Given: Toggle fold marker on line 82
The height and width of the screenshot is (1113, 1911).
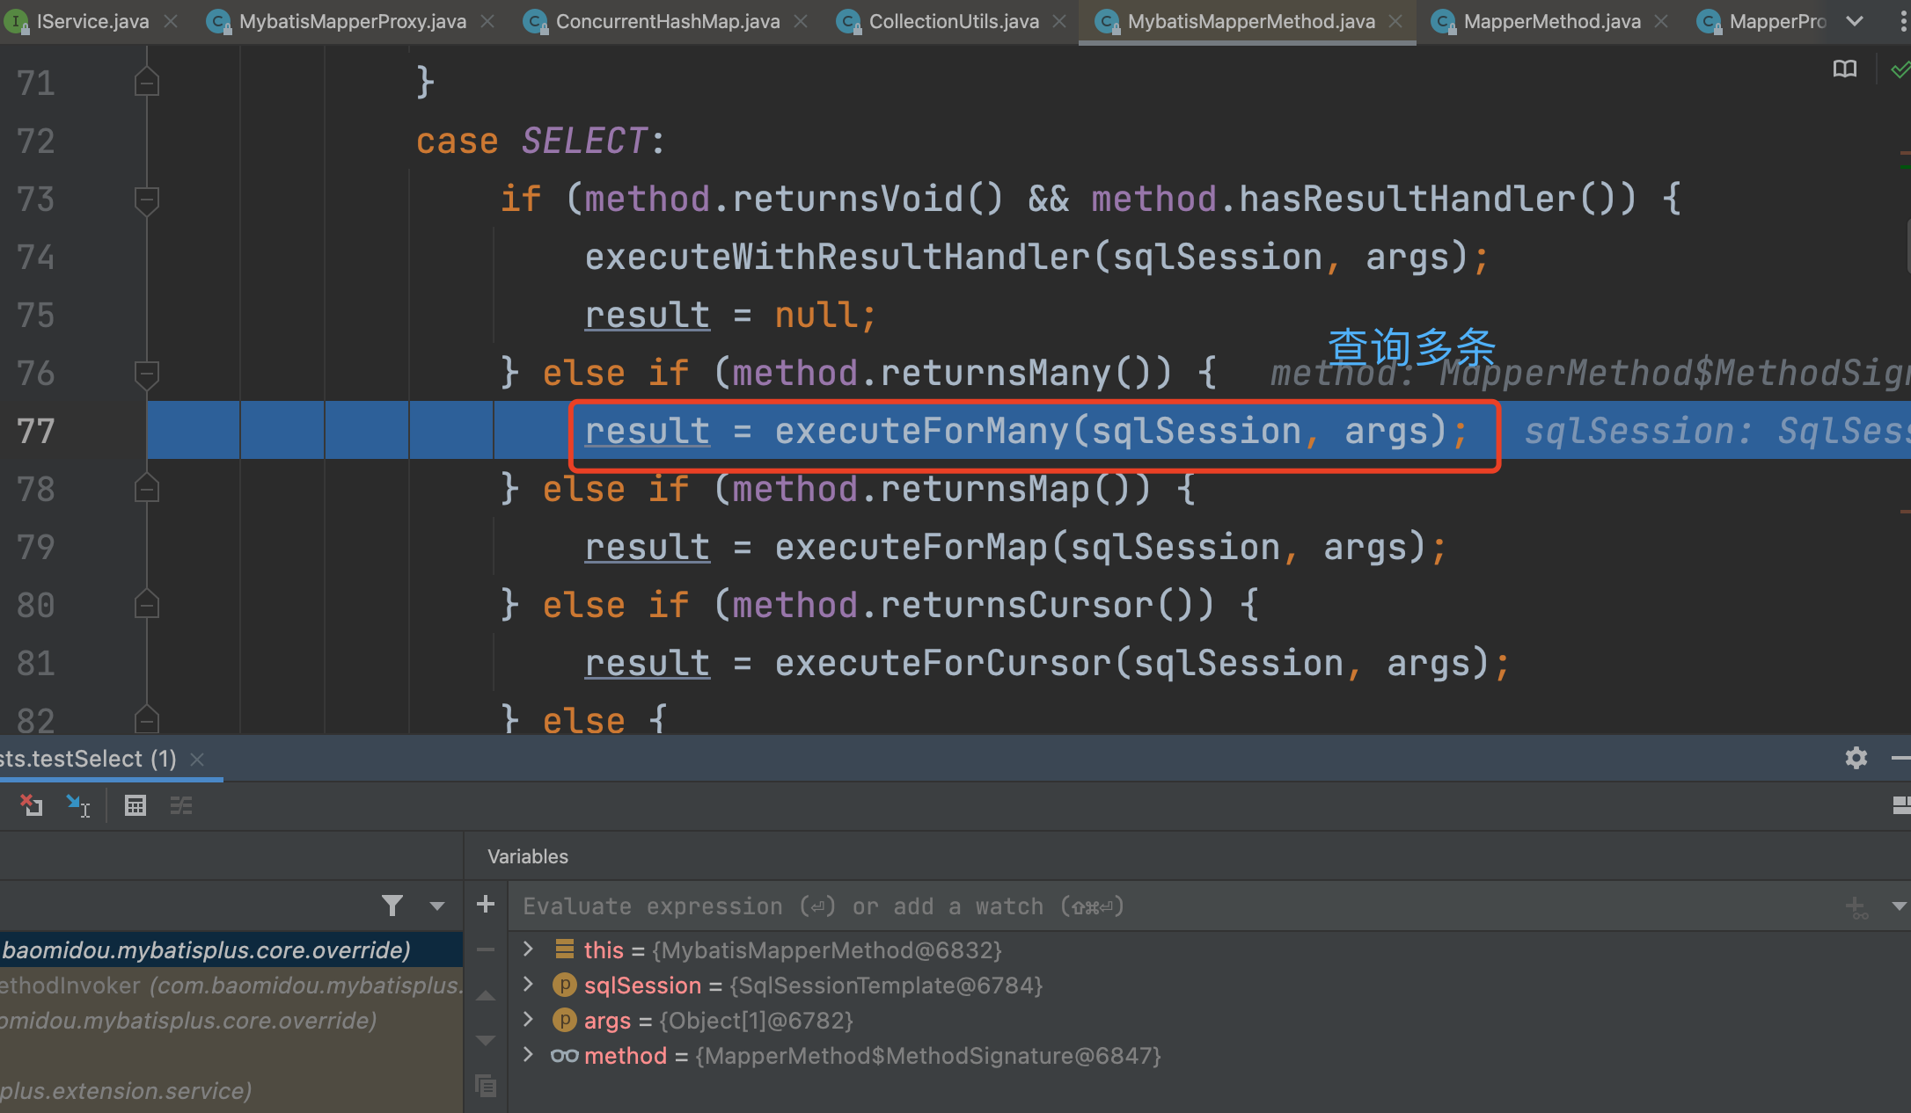Looking at the screenshot, I should (147, 720).
